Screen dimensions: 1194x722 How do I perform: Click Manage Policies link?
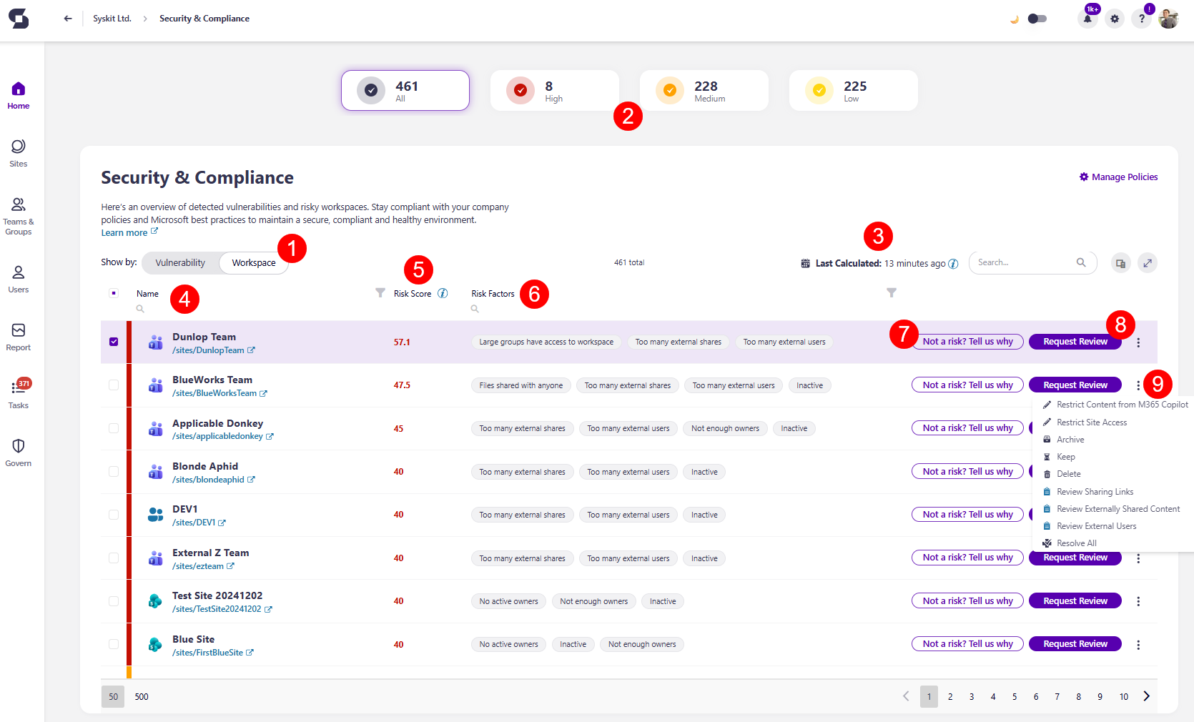(x=1118, y=177)
